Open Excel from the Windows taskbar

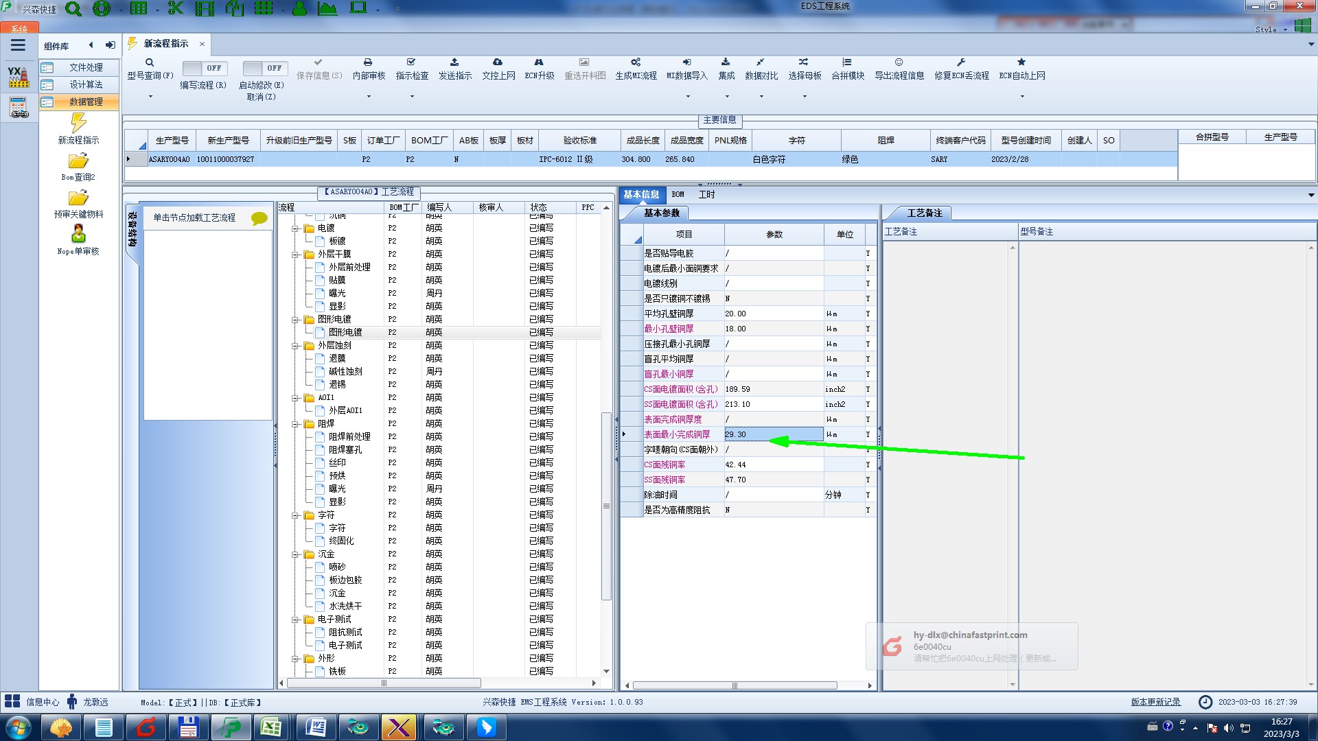[271, 727]
